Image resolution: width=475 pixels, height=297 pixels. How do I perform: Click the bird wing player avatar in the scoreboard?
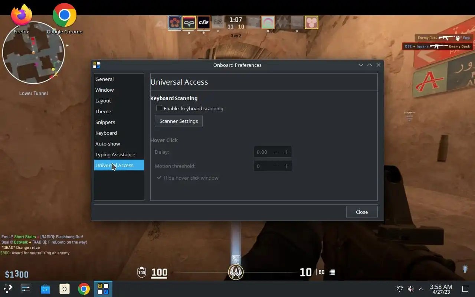point(189,23)
